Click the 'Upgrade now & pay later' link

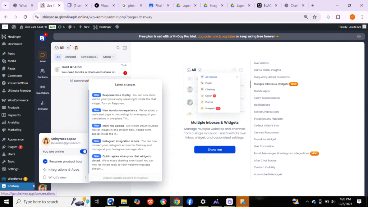pyautogui.click(x=216, y=36)
